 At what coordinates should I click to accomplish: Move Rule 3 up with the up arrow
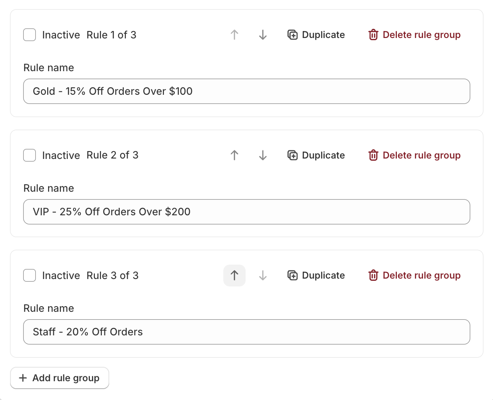pyautogui.click(x=234, y=275)
